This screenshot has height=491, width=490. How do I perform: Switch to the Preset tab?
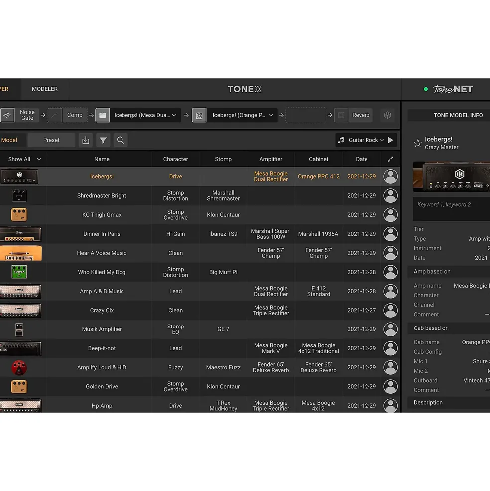pos(51,140)
